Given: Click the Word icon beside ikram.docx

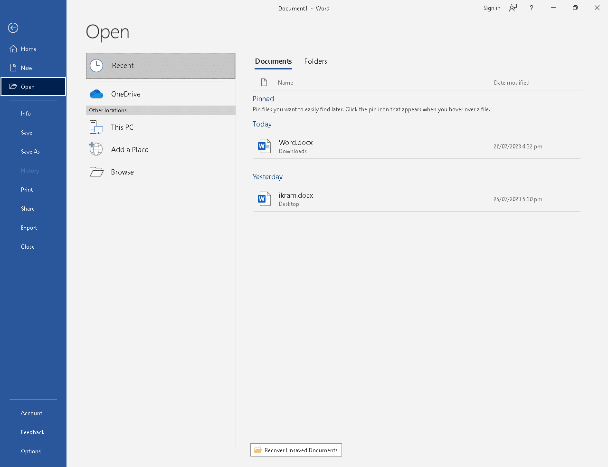Looking at the screenshot, I should pyautogui.click(x=264, y=199).
